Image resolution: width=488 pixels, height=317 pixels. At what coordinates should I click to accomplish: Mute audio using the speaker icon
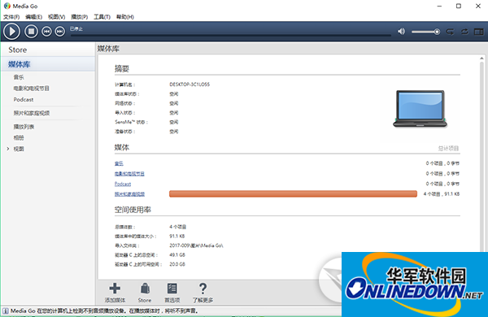402,32
